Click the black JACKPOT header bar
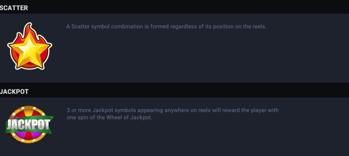Viewport: 349px width, 156px height. coord(174,91)
